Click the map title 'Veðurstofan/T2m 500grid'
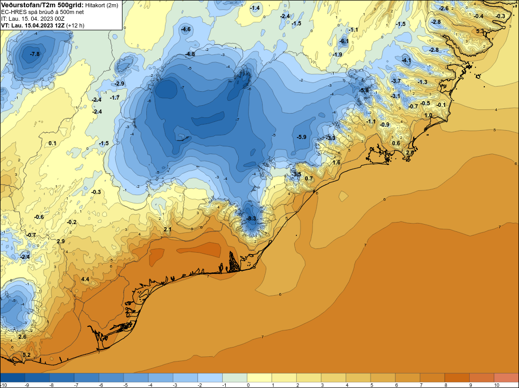This screenshot has width=519, height=388. coord(42,5)
